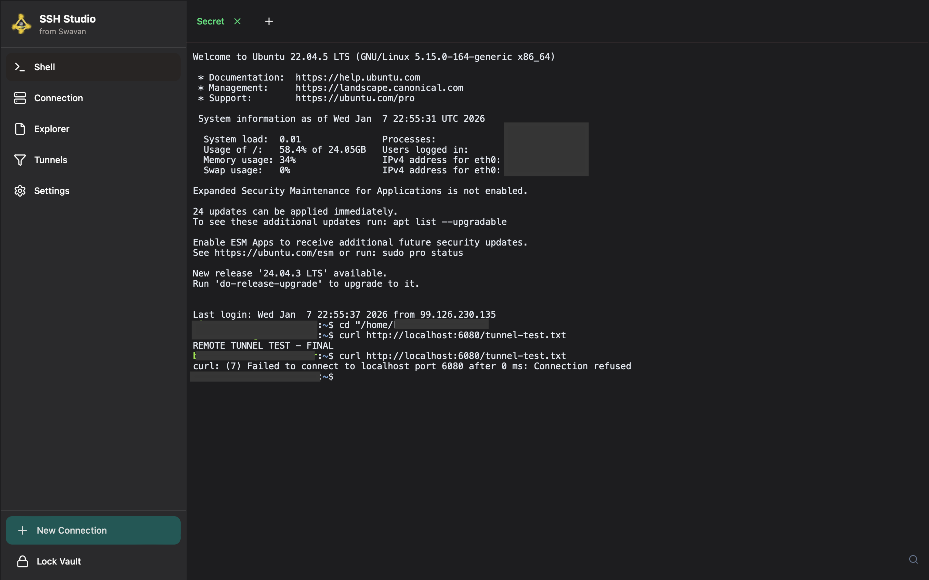The height and width of the screenshot is (580, 929).
Task: Click the Lock Vault padlock icon
Action: [23, 561]
